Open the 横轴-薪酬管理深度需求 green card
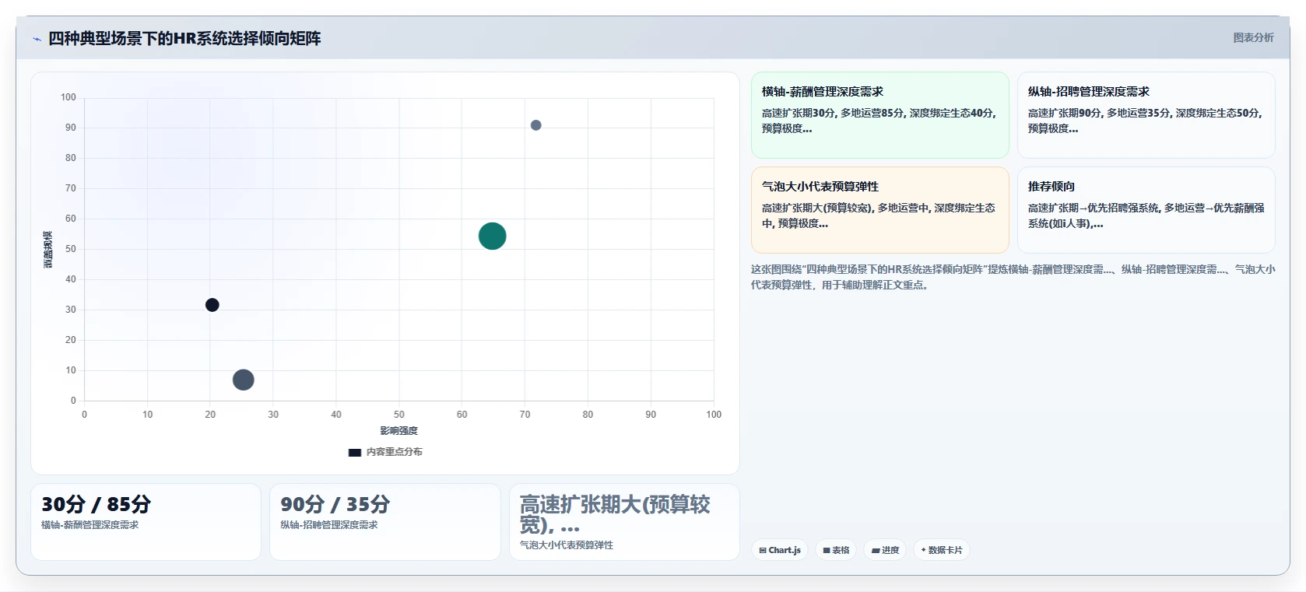Screen dimensions: 1306x592 [879, 115]
